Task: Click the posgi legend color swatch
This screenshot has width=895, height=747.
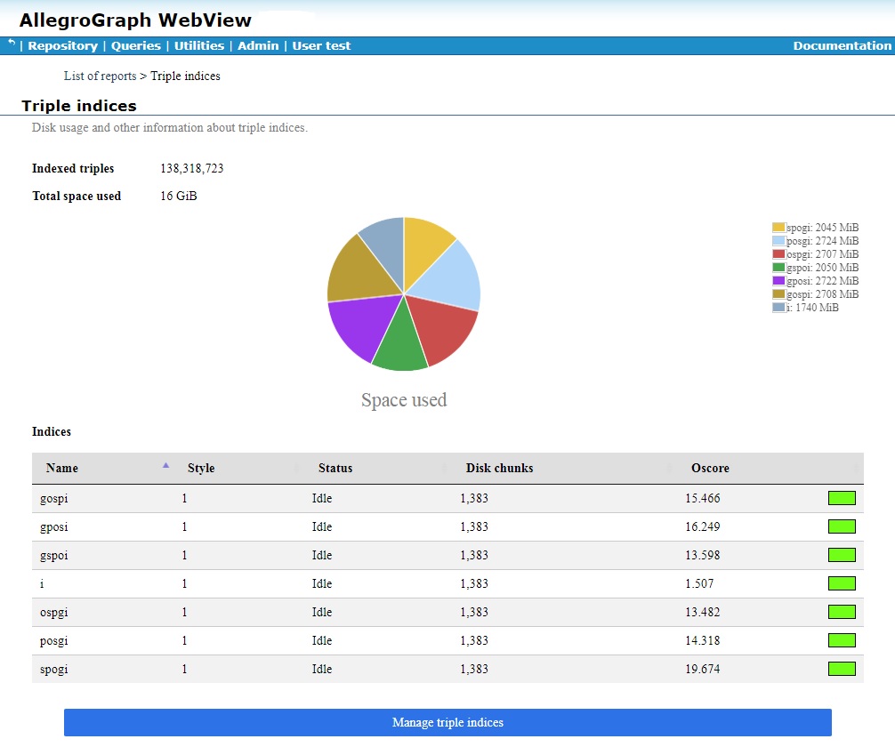Action: pos(778,240)
